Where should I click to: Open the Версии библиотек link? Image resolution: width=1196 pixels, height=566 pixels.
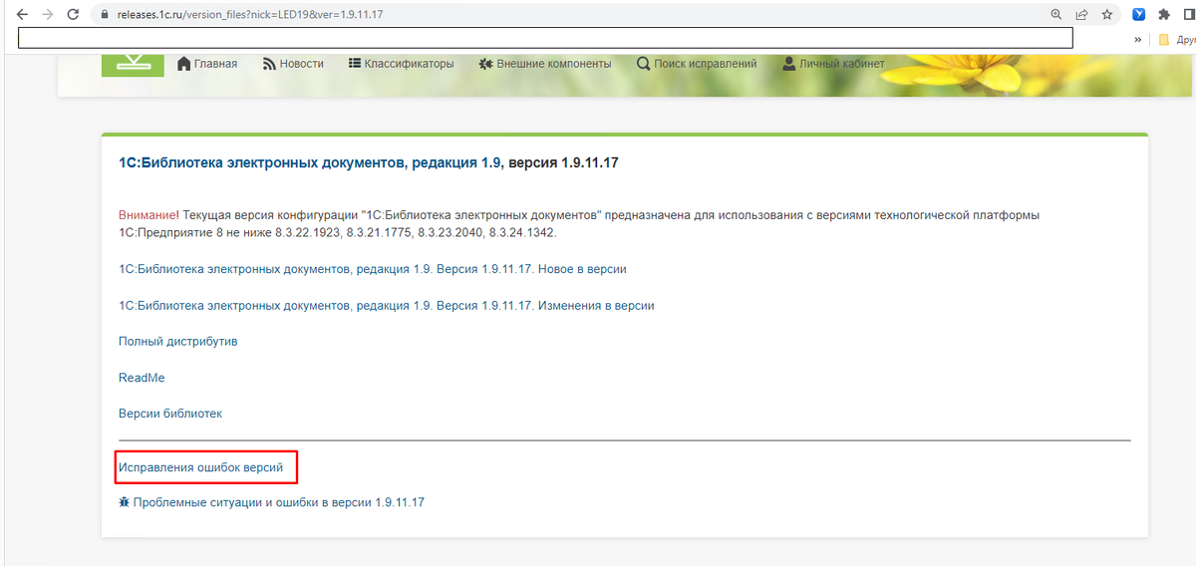click(x=170, y=414)
